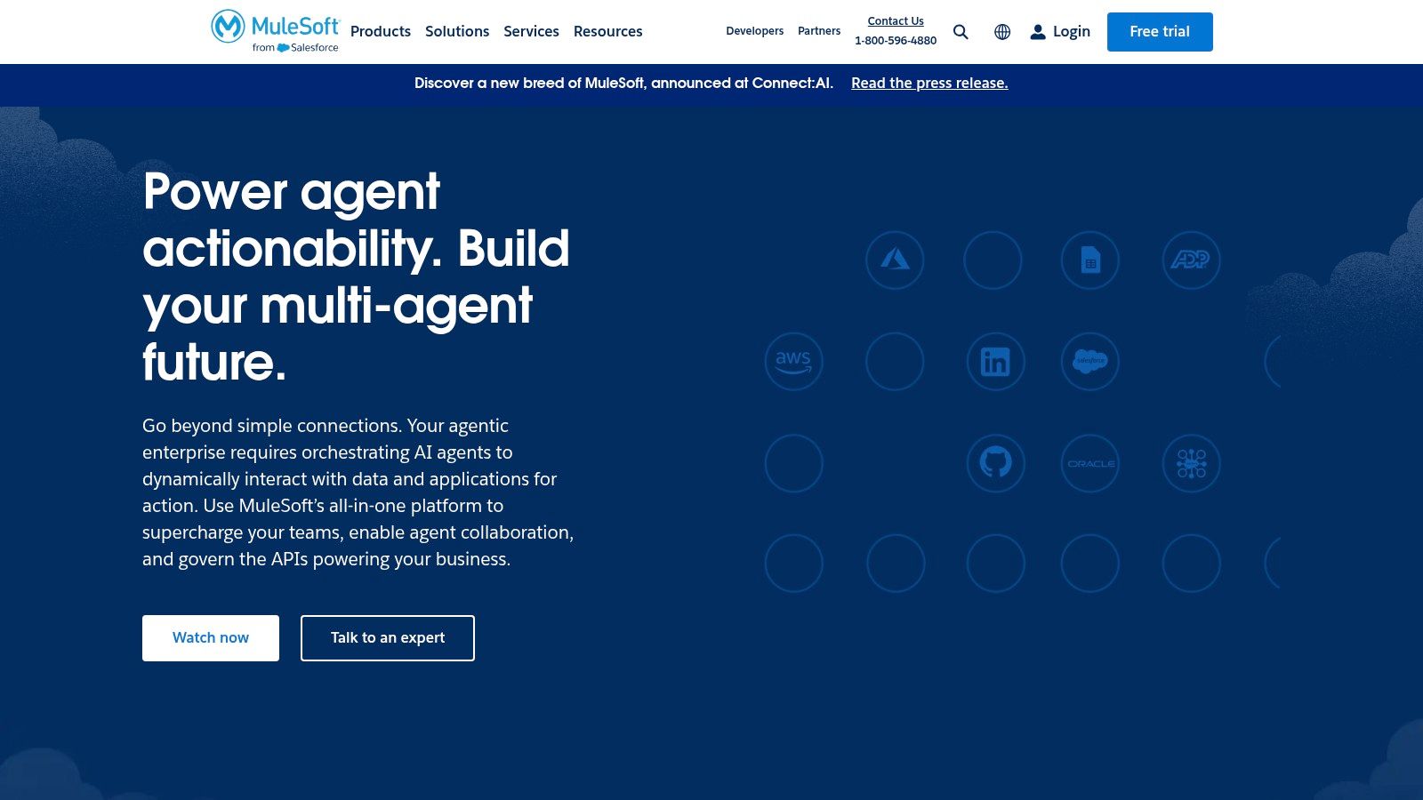The image size is (1423, 800).
Task: Click the AWS connector icon
Action: click(x=793, y=362)
